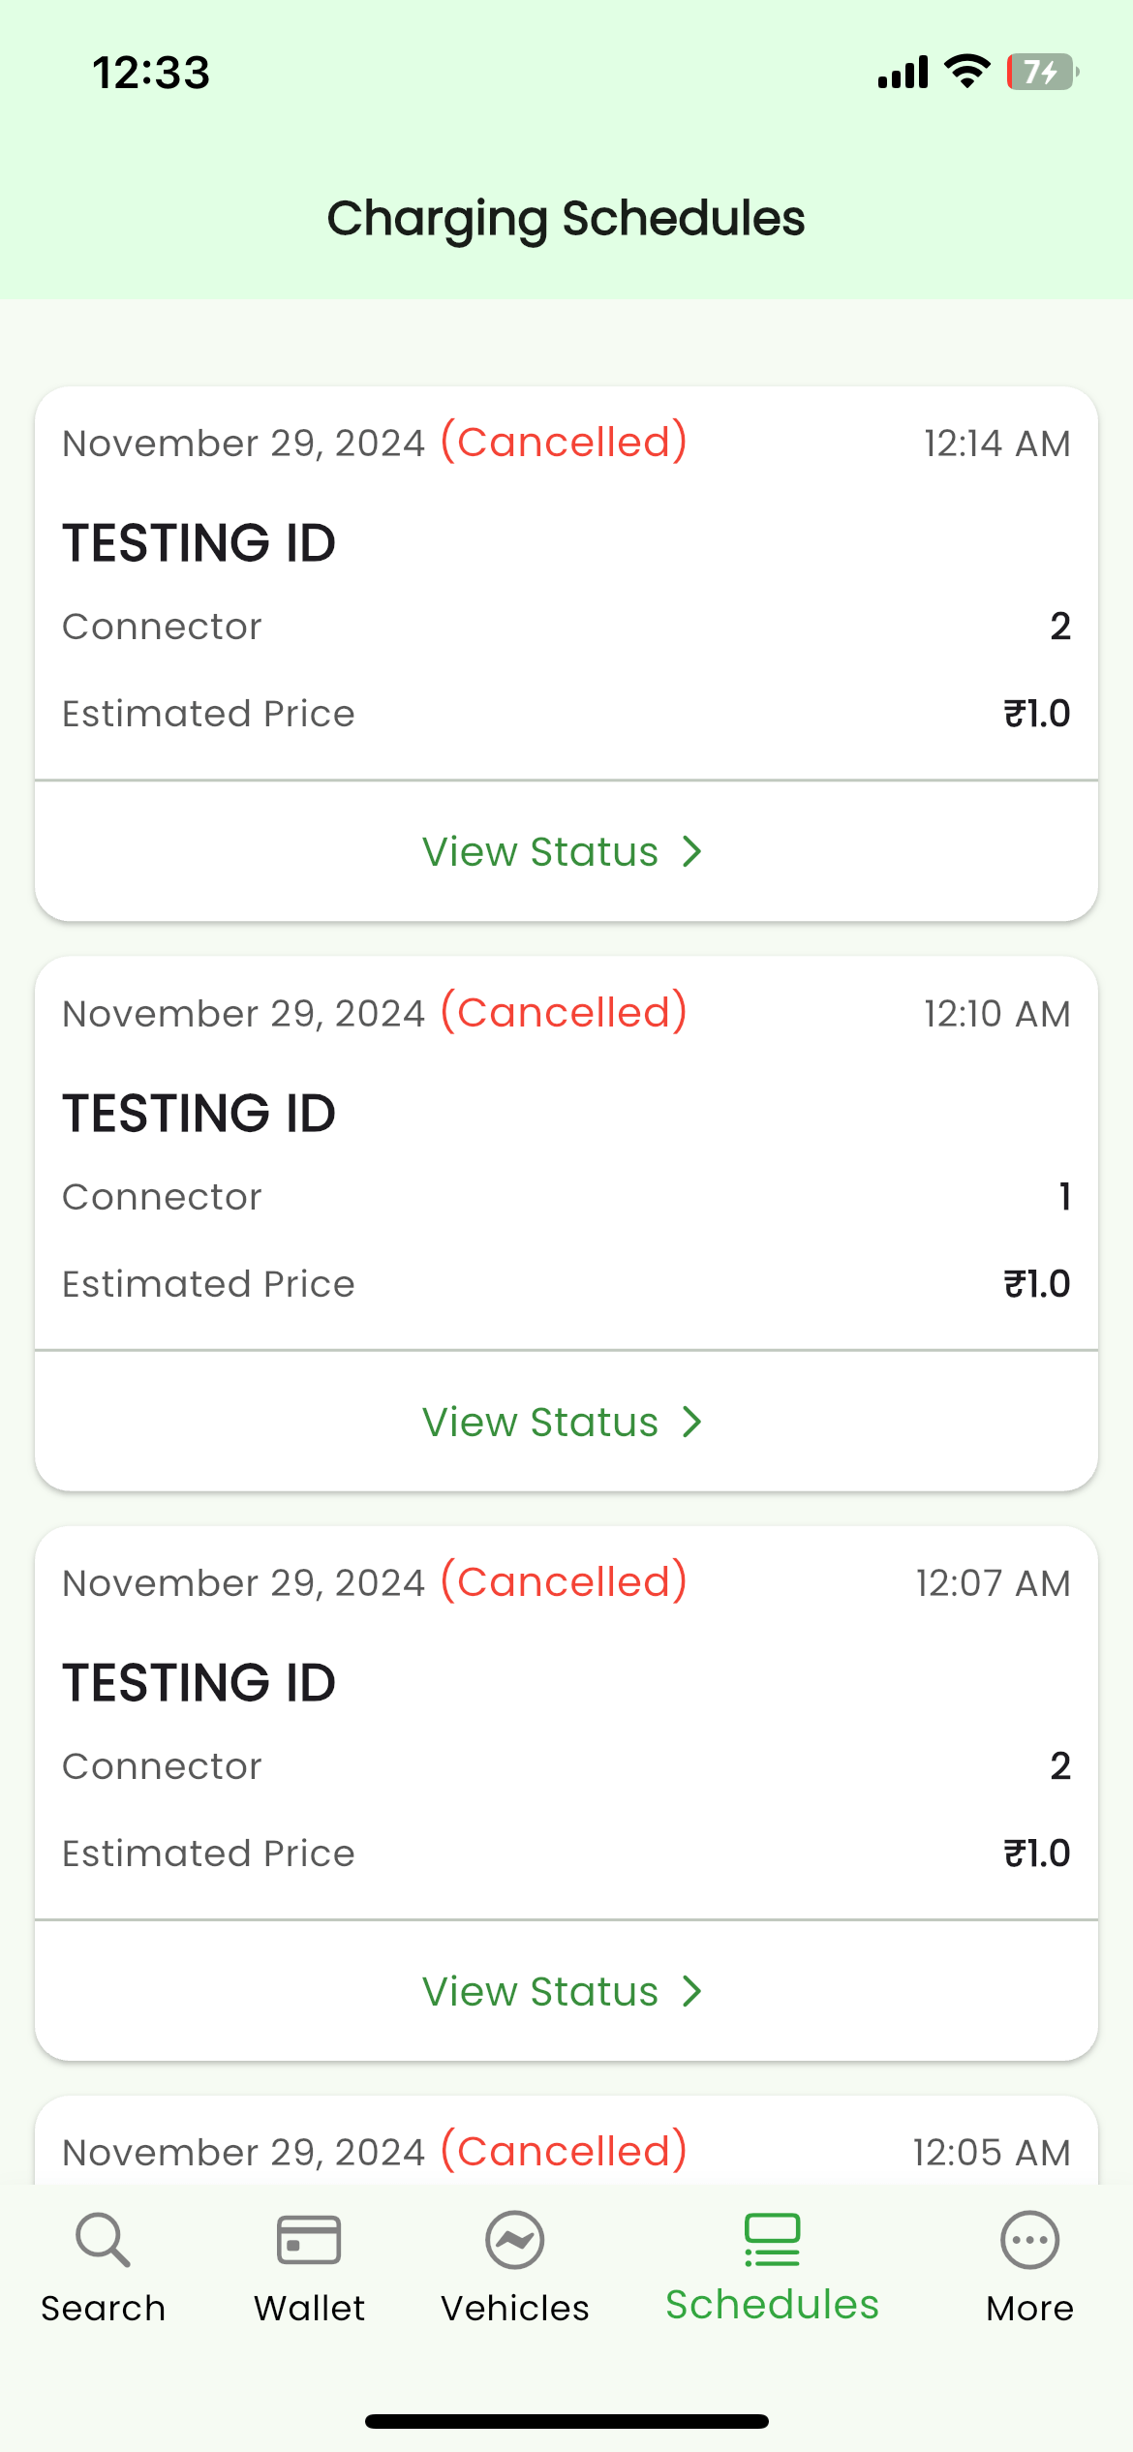The image size is (1133, 2452).
Task: Open View Status for 12:14 AM schedule
Action: 540,852
